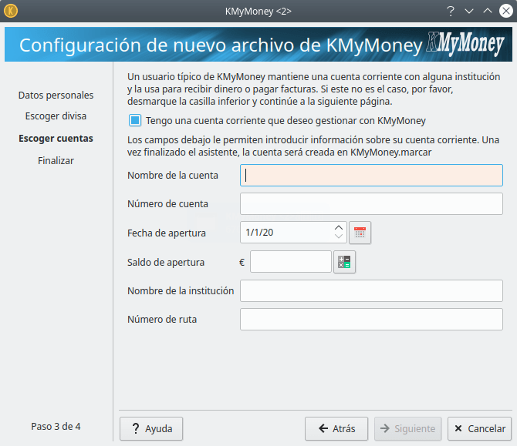Minimize the window with the down chevron
The width and height of the screenshot is (517, 446).
tap(469, 12)
